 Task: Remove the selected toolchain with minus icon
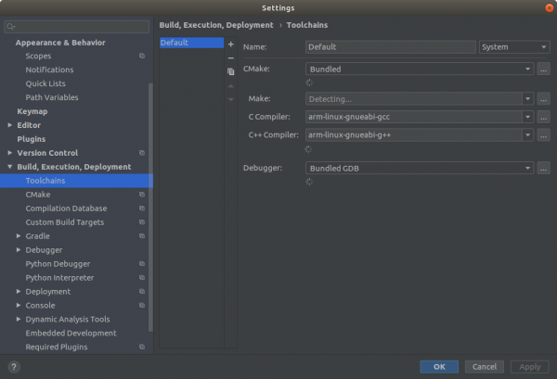(x=231, y=57)
